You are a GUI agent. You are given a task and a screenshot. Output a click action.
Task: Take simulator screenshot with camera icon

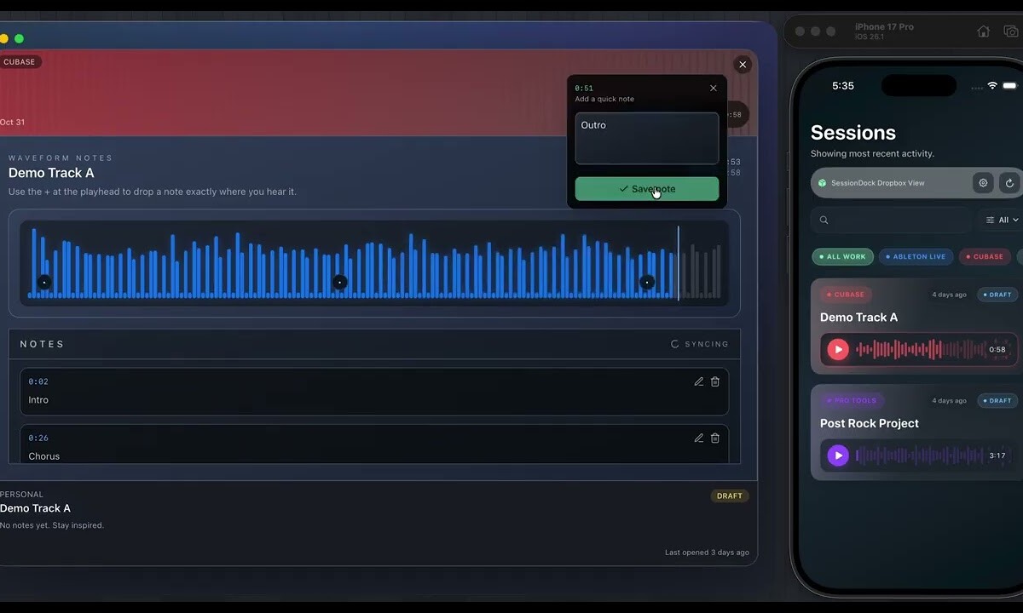[1011, 32]
